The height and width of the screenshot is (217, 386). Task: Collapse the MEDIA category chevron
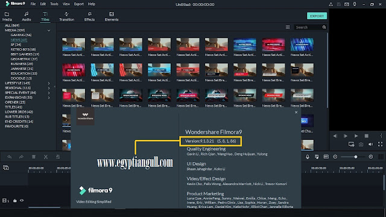pos(49,31)
